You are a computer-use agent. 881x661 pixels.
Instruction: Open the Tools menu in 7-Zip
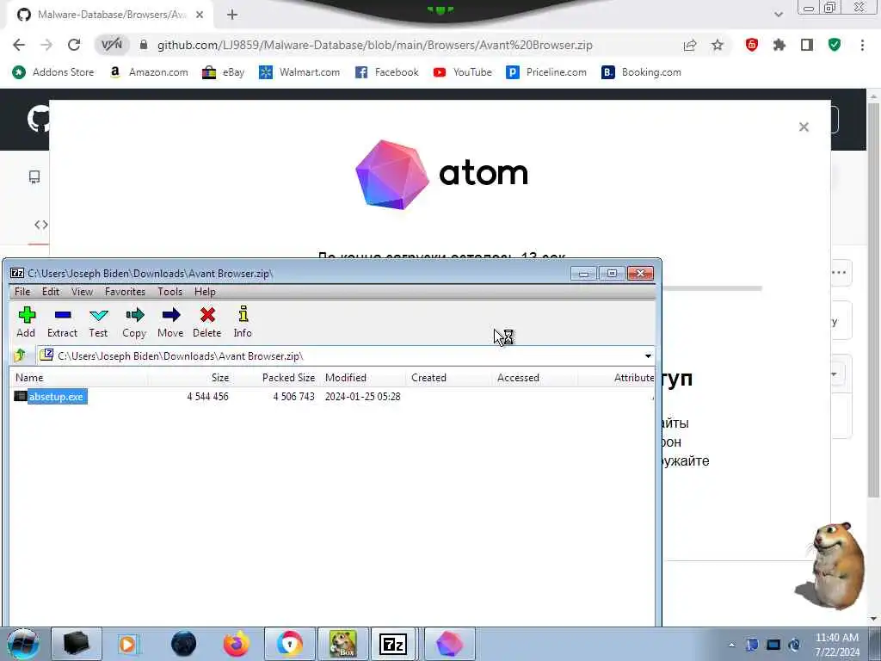point(169,291)
